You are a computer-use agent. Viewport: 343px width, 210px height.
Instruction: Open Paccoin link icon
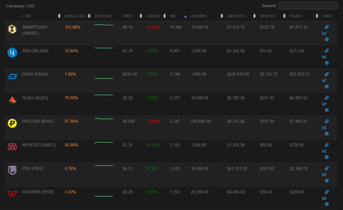[327, 121]
